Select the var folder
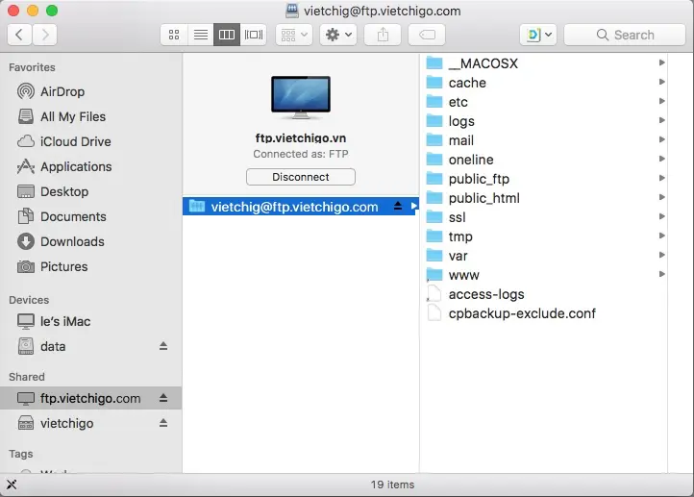This screenshot has width=694, height=497. [x=543, y=256]
